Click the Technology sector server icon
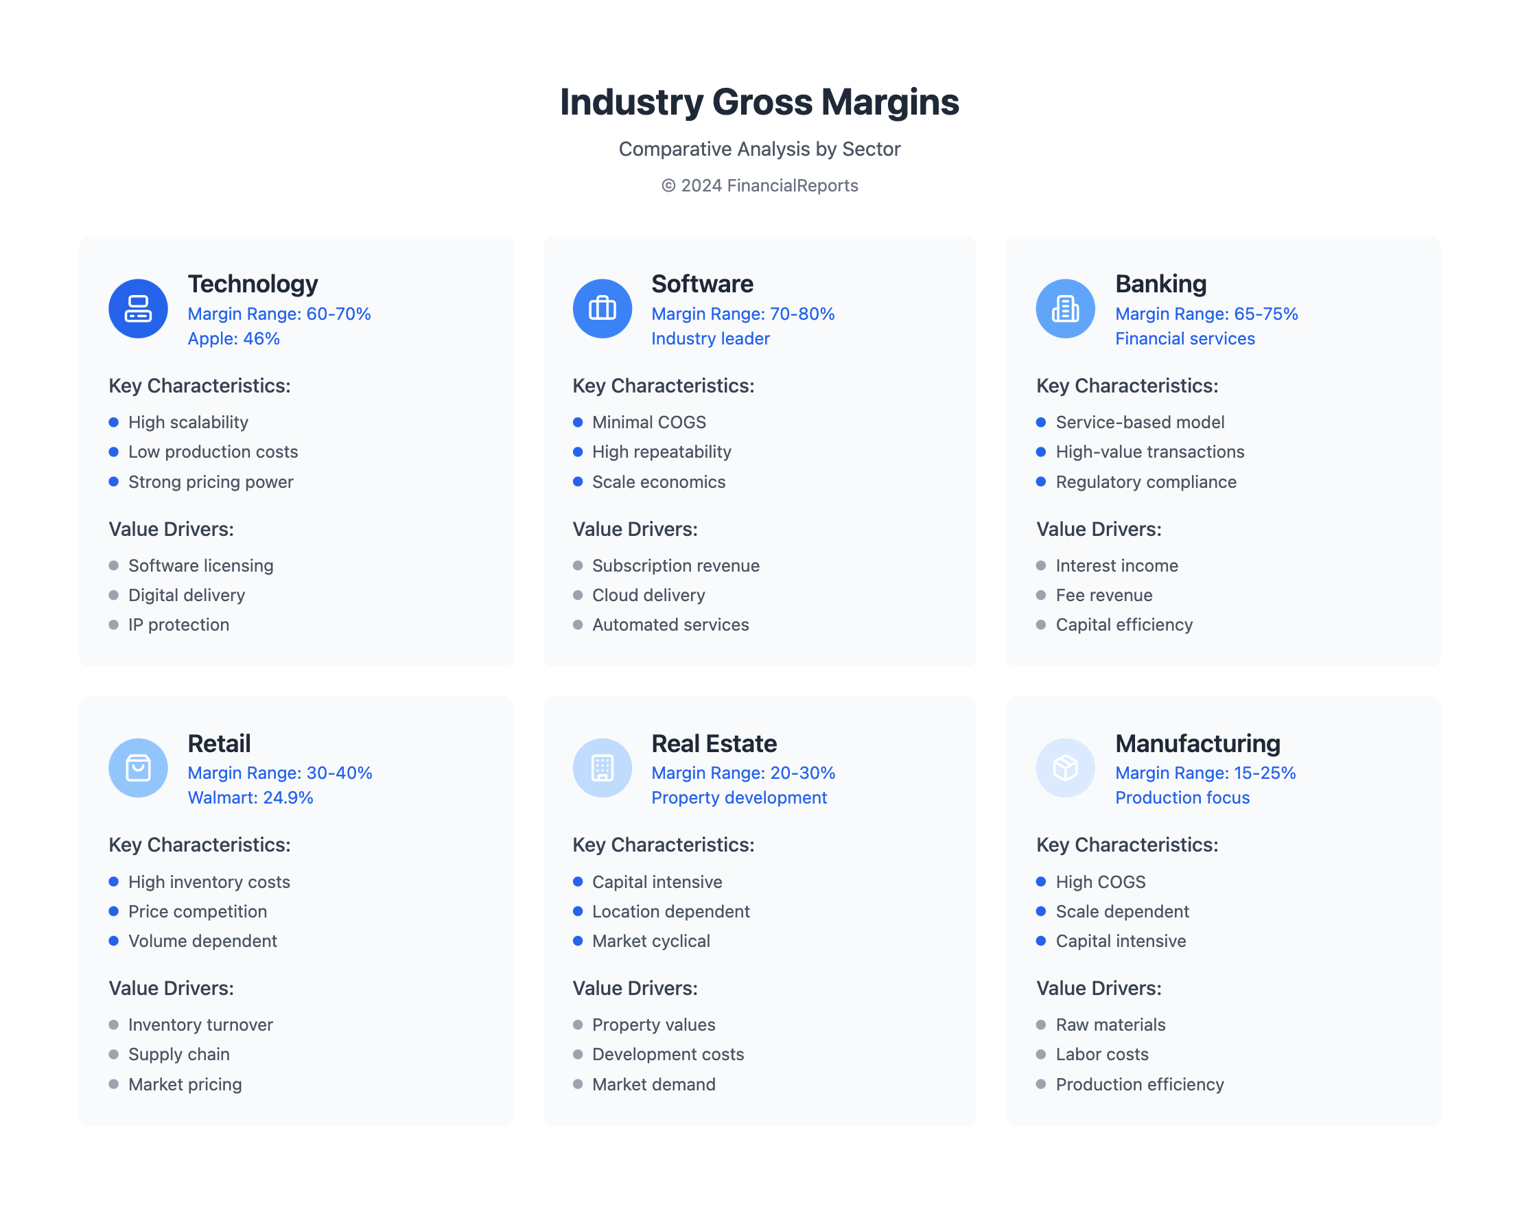 tap(138, 308)
